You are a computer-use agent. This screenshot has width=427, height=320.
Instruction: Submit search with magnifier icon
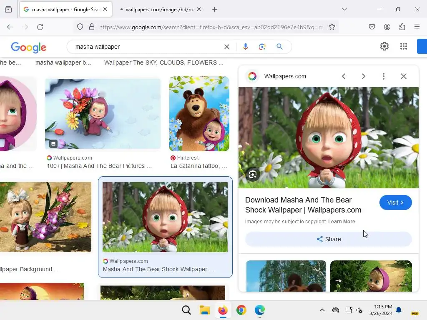(x=279, y=47)
